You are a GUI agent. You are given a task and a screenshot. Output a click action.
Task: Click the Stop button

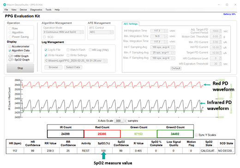click(x=20, y=68)
